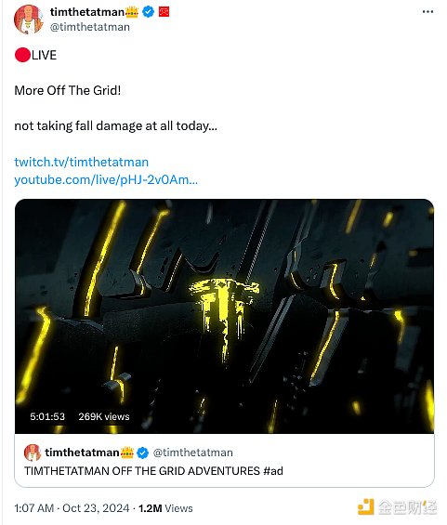Open the twitch.tv/timthetatman link

pyautogui.click(x=82, y=162)
